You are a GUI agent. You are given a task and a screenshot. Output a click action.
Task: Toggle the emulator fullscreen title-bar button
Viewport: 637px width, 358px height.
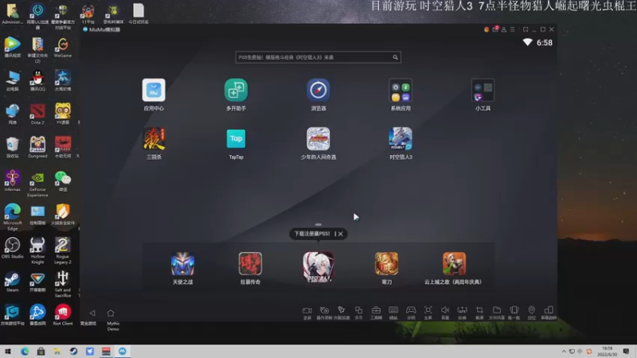(x=526, y=29)
